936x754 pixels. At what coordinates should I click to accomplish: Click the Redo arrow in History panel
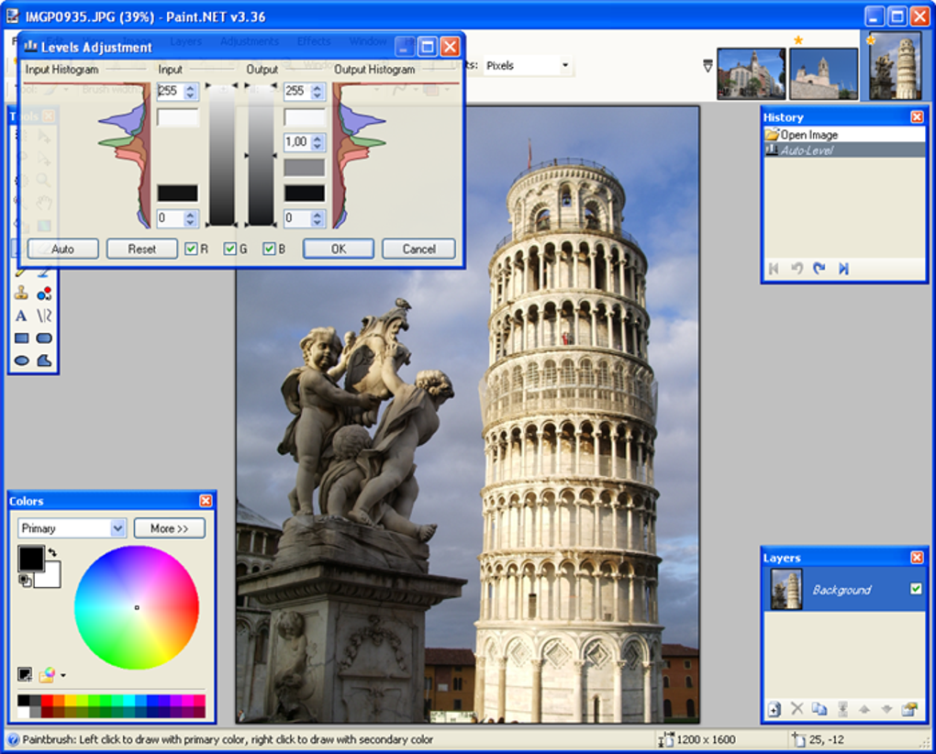click(819, 269)
